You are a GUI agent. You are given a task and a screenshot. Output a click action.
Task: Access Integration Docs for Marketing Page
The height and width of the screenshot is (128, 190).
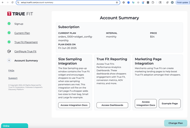click(146, 104)
